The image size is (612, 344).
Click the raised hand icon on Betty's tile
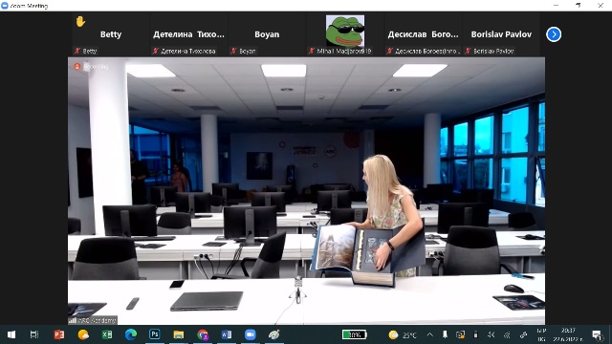click(80, 21)
